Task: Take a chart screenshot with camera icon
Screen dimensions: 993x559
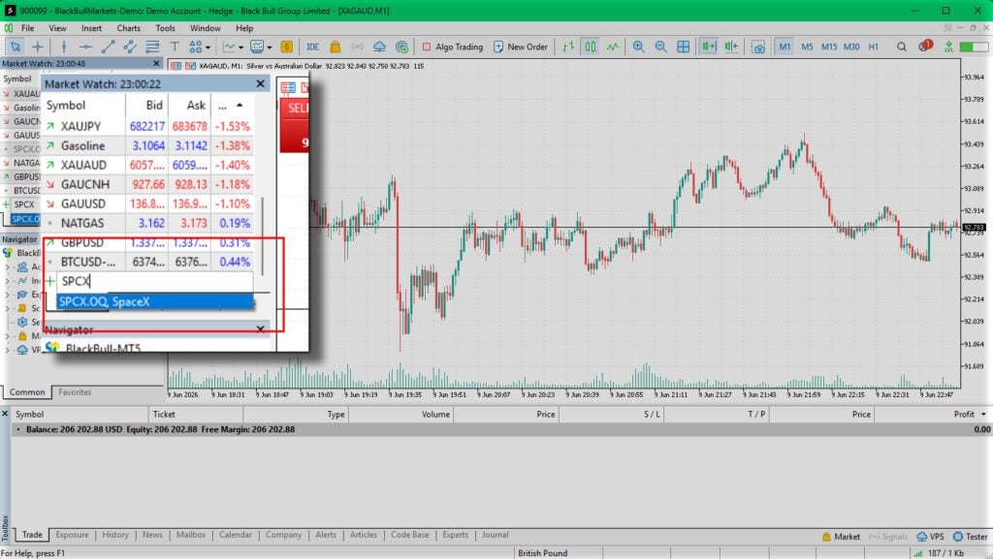Action: tap(757, 47)
